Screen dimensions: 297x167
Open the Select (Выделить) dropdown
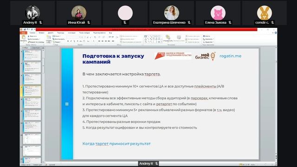pos(208,42)
